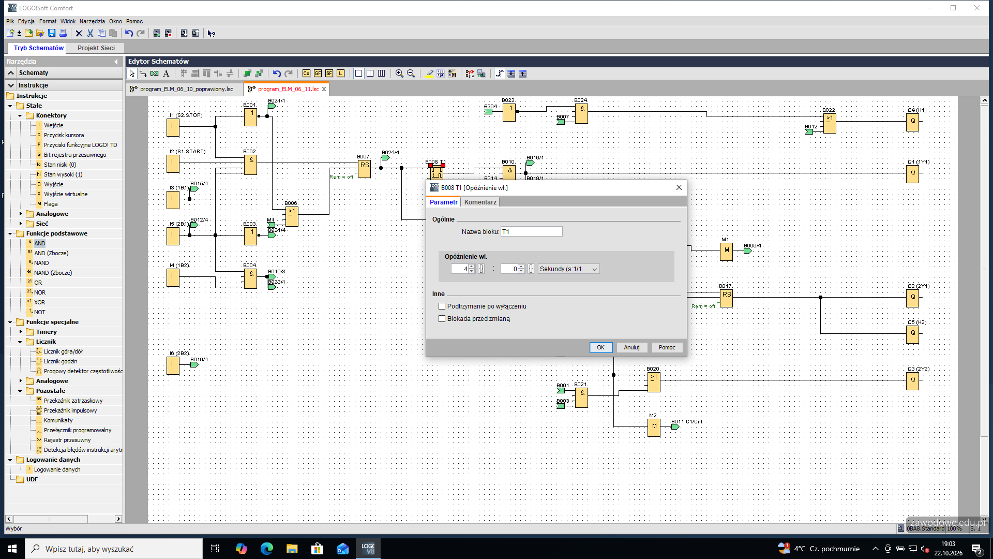Enable 'Podtrzymanie po wyłączeniu' checkbox
The image size is (993, 559).
click(x=442, y=306)
